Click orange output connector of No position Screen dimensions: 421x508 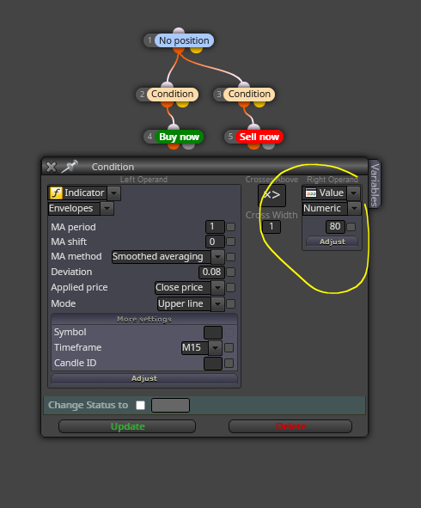tap(179, 50)
